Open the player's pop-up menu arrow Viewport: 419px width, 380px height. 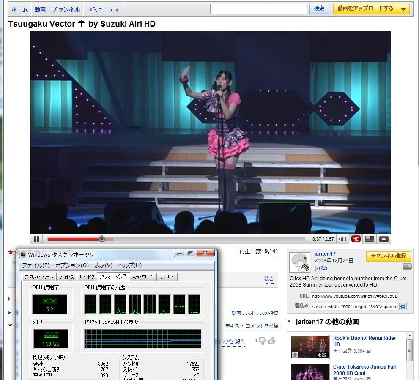tap(384, 239)
